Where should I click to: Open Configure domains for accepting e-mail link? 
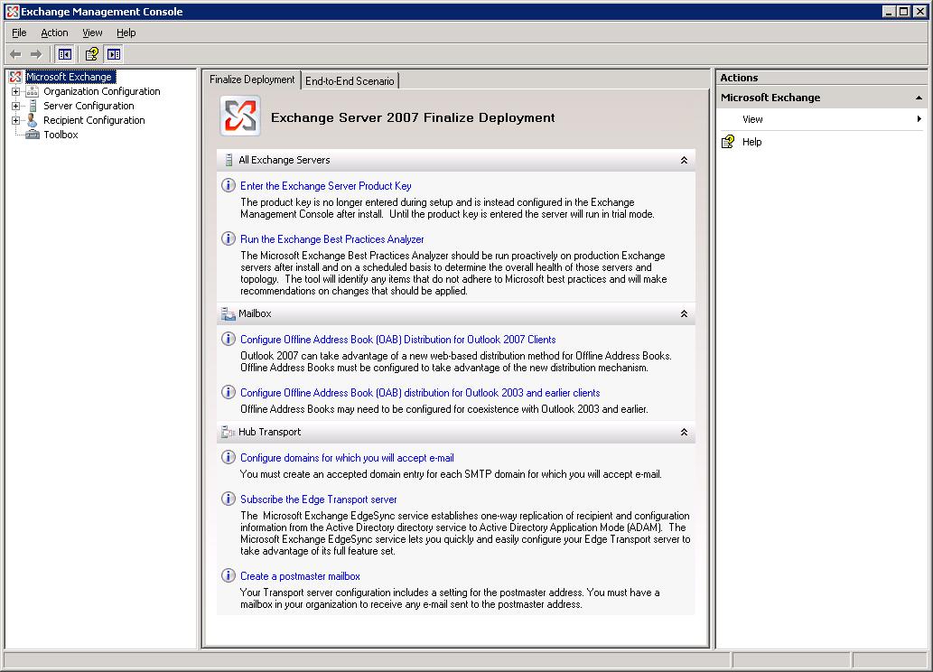coord(347,458)
